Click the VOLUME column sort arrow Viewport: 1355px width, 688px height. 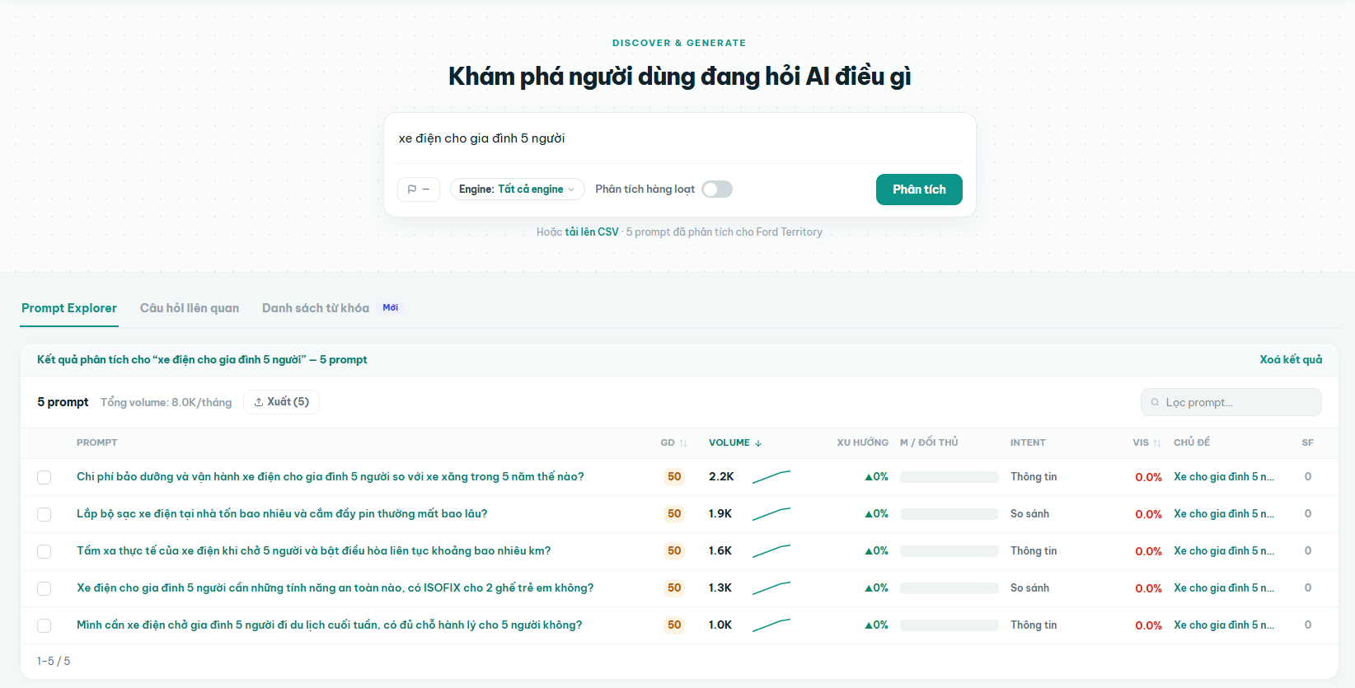pos(758,443)
